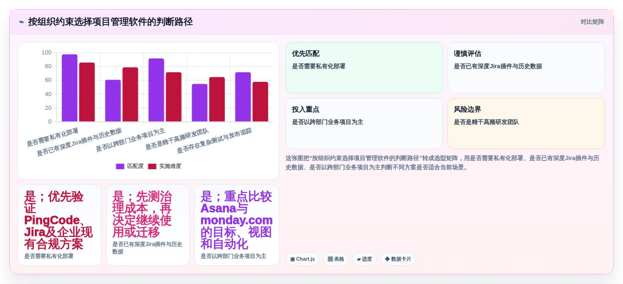Open the 谨慎评估 matrix card

pyautogui.click(x=526, y=68)
